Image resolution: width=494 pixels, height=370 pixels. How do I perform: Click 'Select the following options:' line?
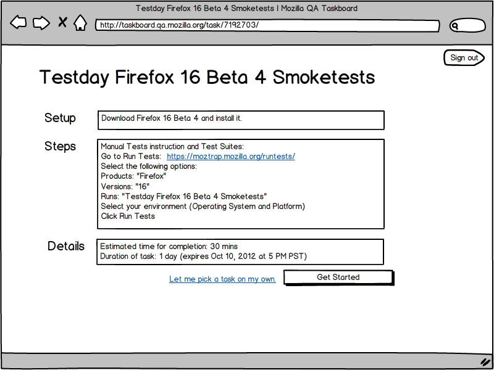pos(149,166)
